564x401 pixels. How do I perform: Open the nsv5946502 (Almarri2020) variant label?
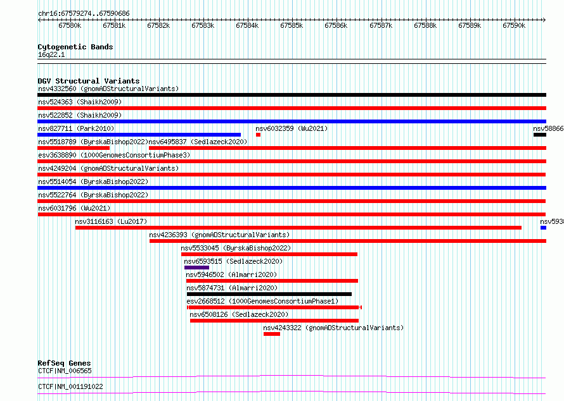click(x=231, y=275)
